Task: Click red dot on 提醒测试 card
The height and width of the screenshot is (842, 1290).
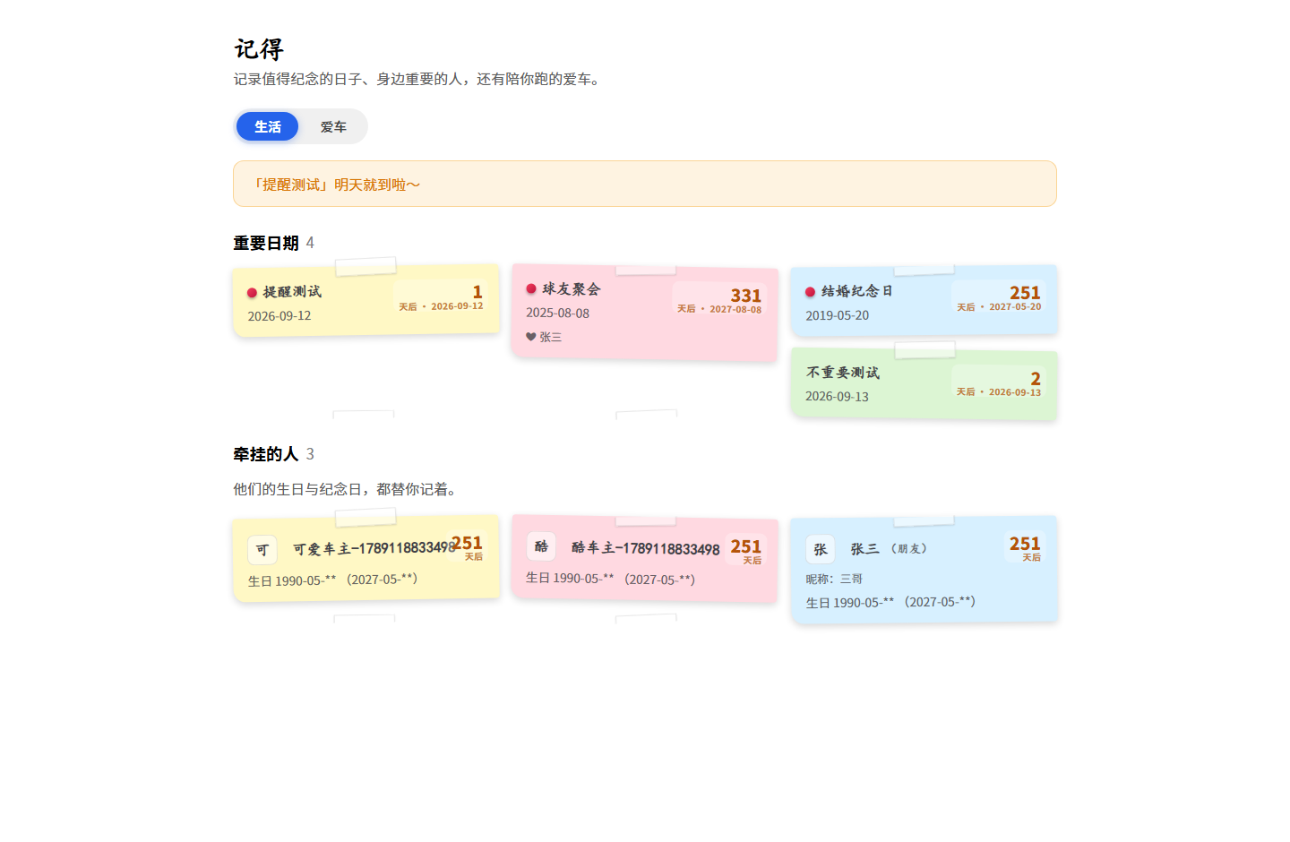Action: coord(252,293)
